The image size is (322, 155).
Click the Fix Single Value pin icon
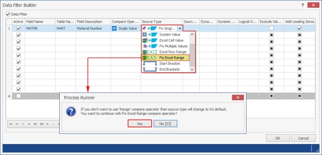click(x=144, y=28)
